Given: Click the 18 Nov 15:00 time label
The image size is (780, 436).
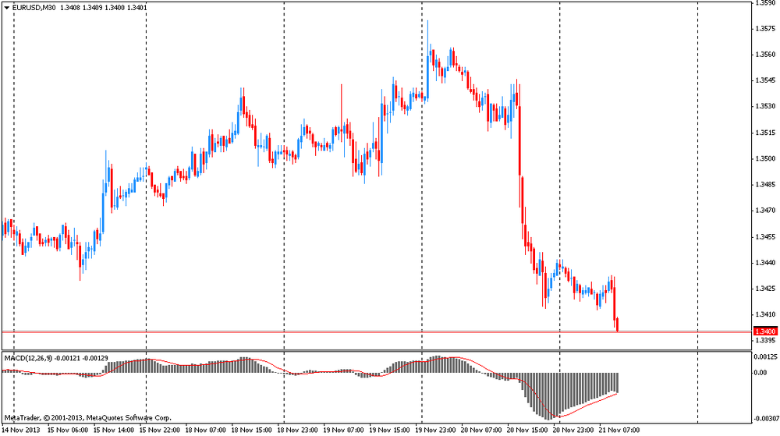Looking at the screenshot, I should (x=252, y=430).
